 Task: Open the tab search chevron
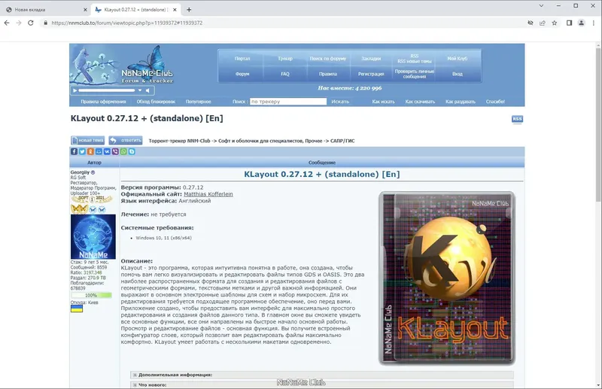point(541,6)
